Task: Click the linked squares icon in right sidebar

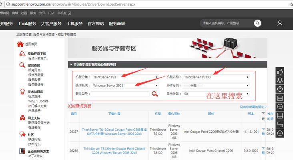Action: (x=280, y=124)
